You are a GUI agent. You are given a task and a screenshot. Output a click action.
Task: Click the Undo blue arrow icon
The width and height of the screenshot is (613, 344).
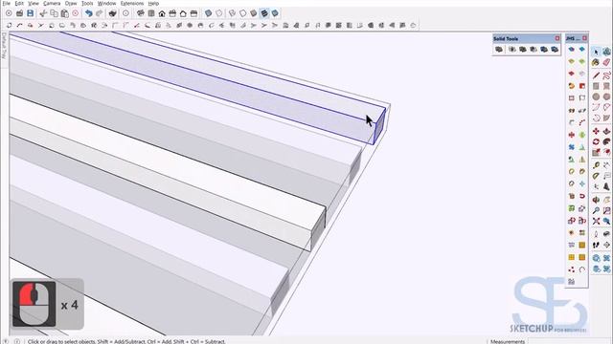click(x=89, y=13)
